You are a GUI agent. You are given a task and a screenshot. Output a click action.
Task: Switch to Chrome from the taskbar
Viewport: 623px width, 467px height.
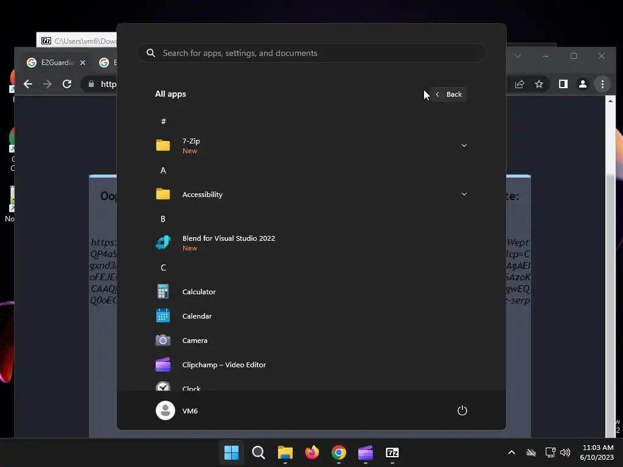click(x=338, y=452)
